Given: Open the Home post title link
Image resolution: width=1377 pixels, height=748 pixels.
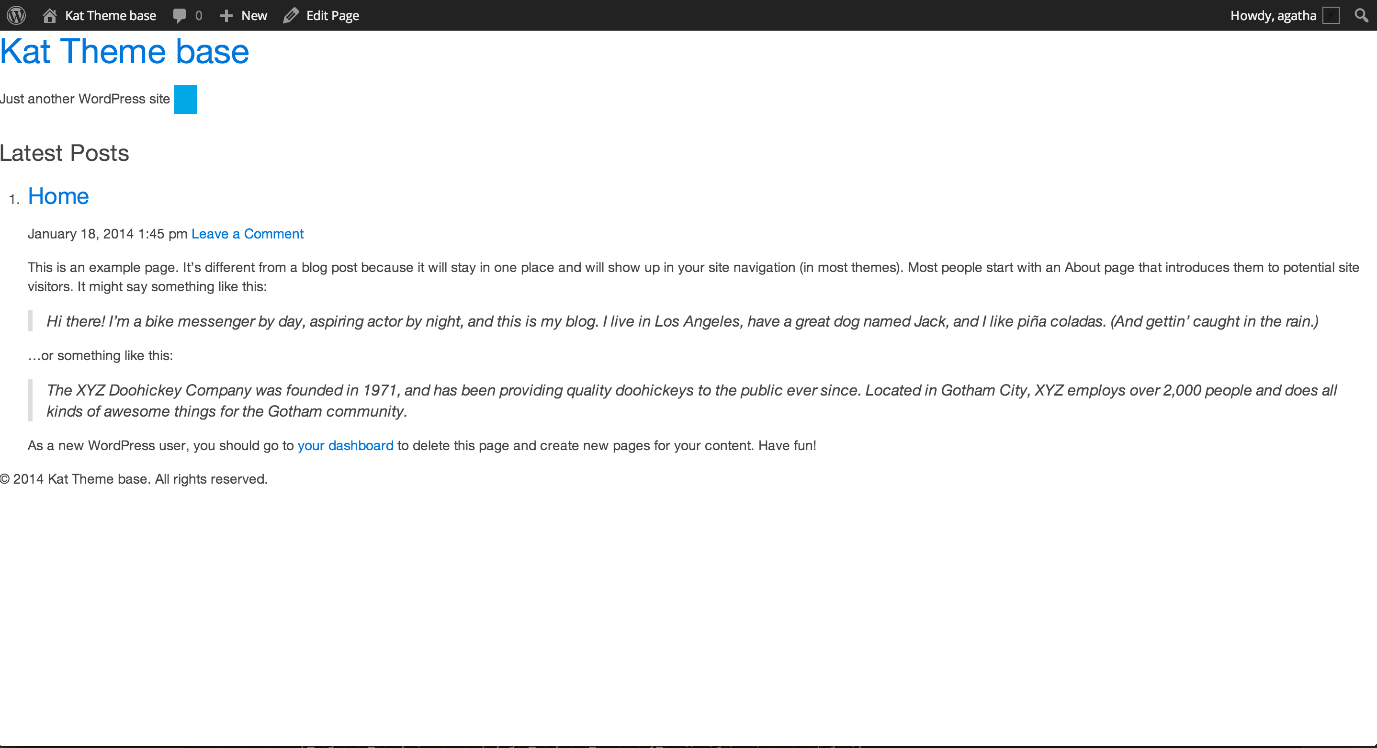Looking at the screenshot, I should [x=58, y=196].
